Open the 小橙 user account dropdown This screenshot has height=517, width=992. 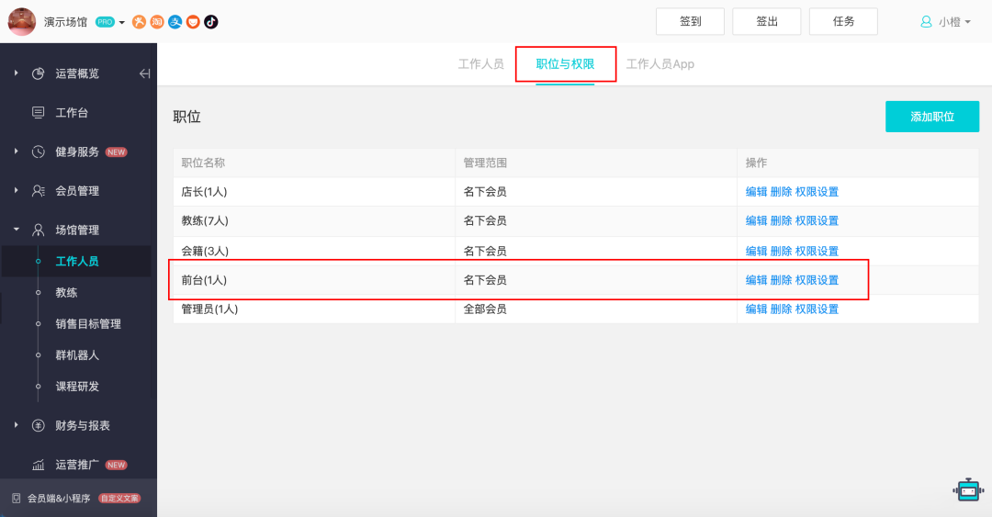946,22
